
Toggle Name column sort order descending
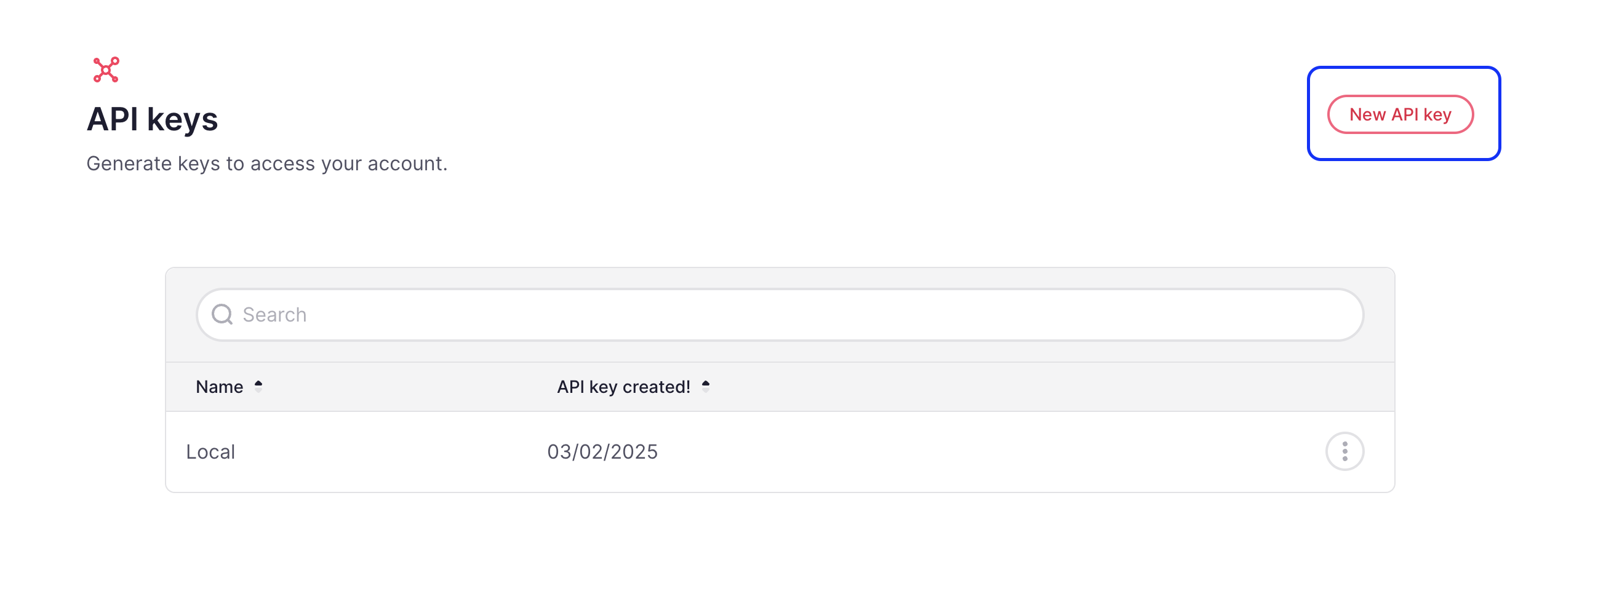tap(259, 386)
